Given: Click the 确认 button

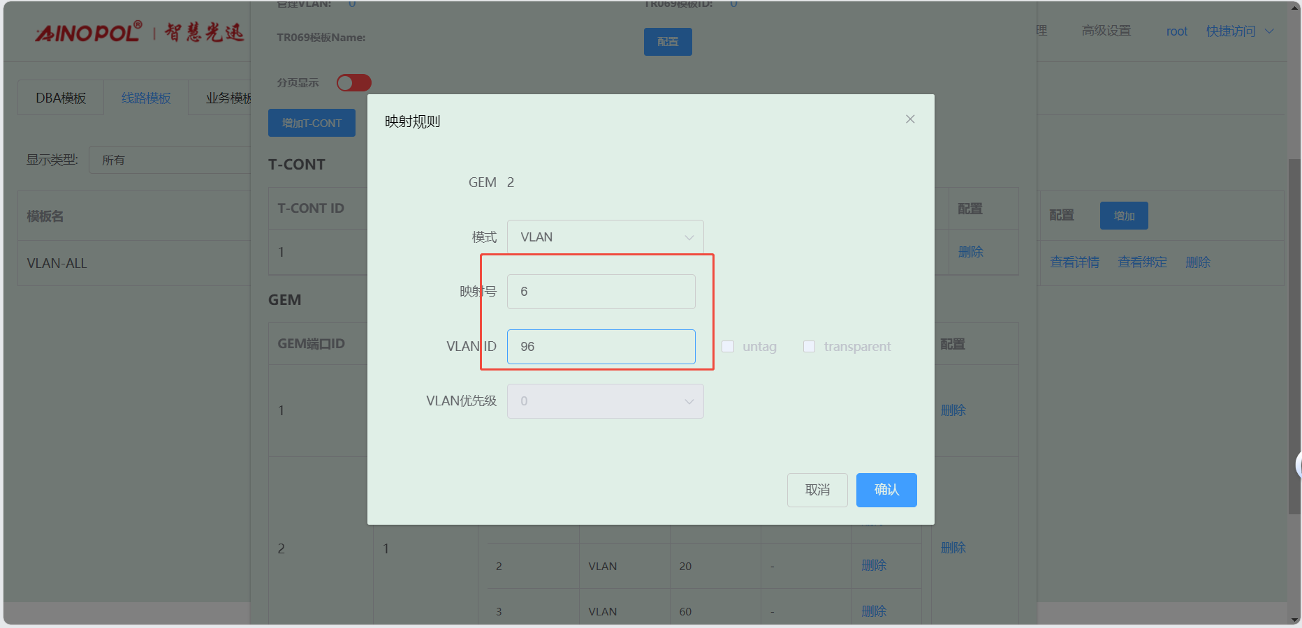Looking at the screenshot, I should click(x=886, y=490).
